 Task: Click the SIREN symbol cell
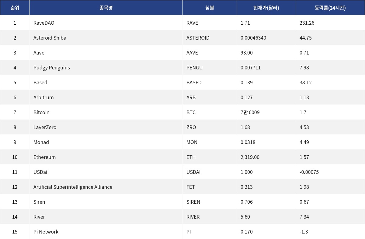coord(193,202)
